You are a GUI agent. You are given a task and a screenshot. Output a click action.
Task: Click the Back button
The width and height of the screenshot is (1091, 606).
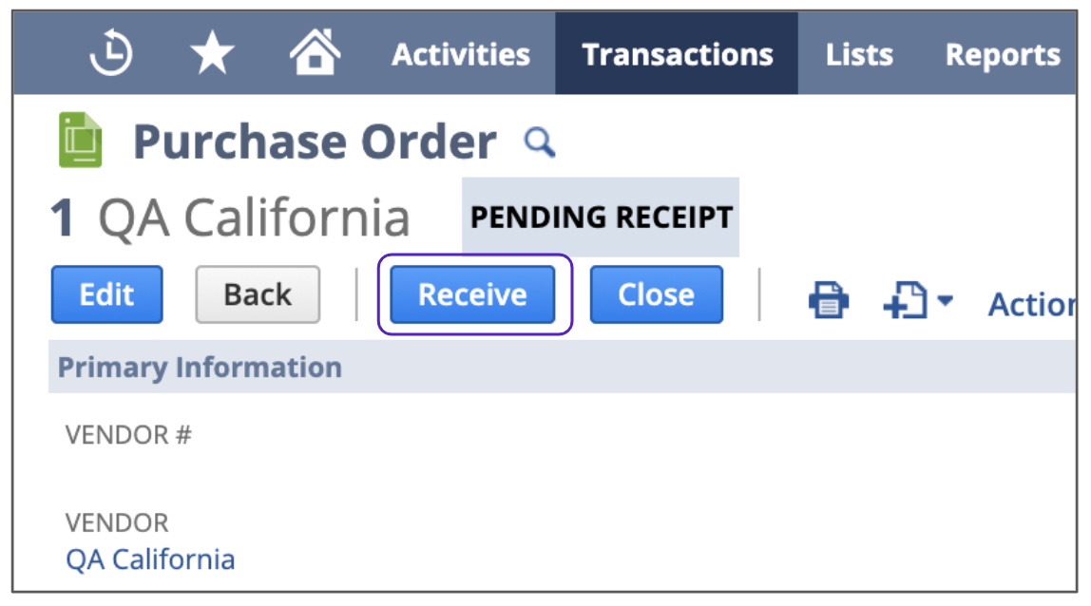258,294
